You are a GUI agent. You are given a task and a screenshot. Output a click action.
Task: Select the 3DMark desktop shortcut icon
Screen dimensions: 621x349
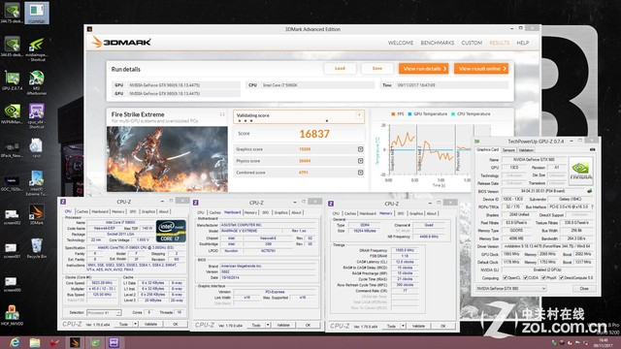click(x=37, y=214)
